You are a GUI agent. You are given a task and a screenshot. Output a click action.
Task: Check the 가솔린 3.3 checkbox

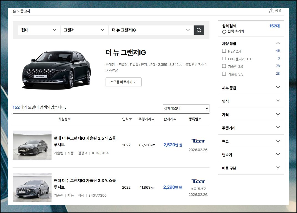pos(224,74)
